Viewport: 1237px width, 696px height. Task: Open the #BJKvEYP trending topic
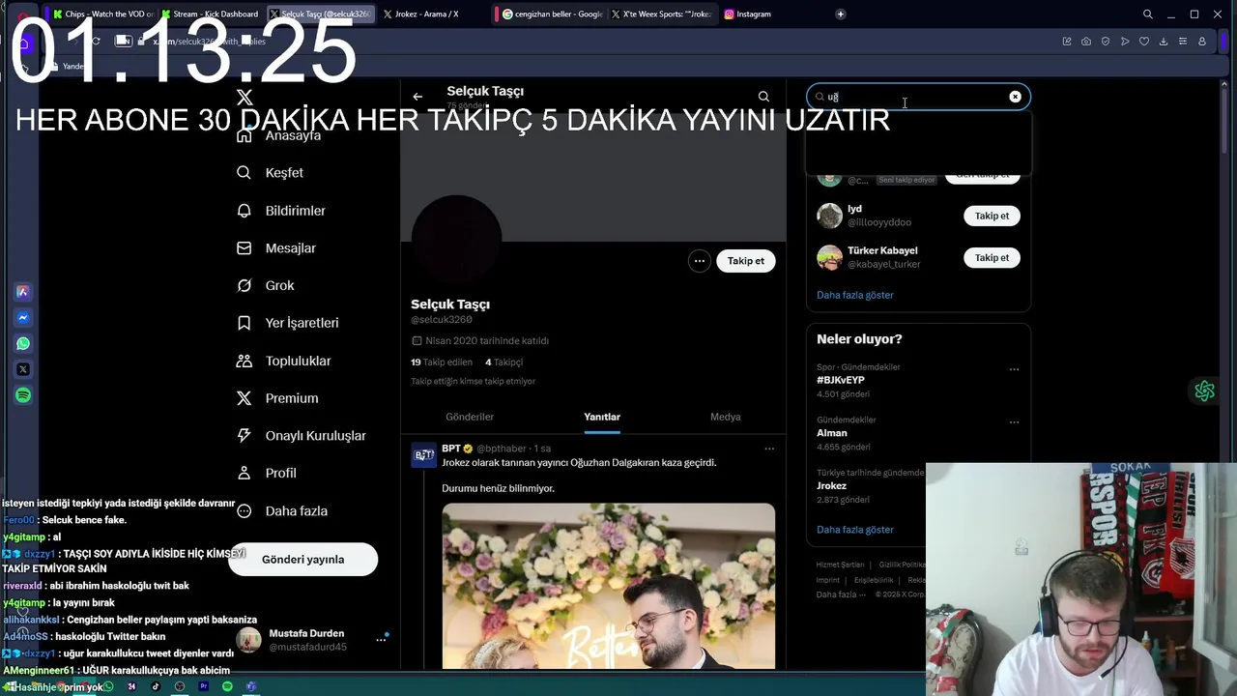click(840, 380)
